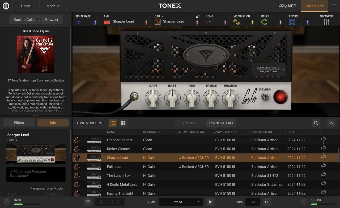340x208 pixels.
Task: Click the TAP tempo button
Action: [x=267, y=202]
